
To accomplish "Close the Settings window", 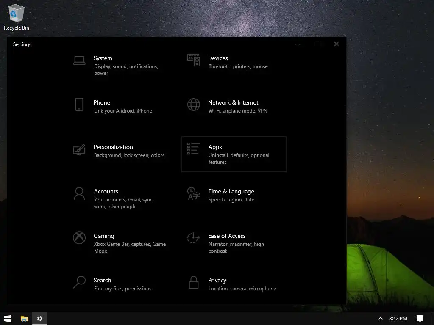I will (336, 44).
